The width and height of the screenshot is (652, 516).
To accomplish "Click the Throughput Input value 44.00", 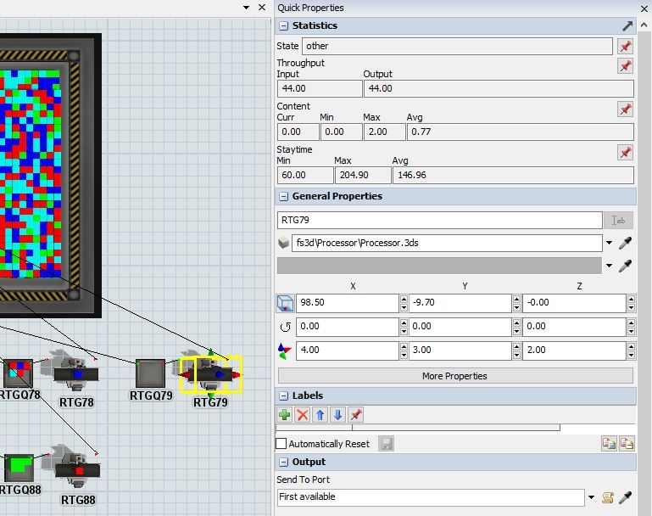I will (x=320, y=88).
